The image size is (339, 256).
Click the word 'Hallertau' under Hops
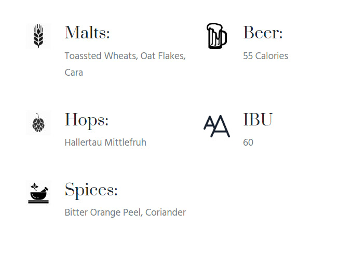(83, 142)
